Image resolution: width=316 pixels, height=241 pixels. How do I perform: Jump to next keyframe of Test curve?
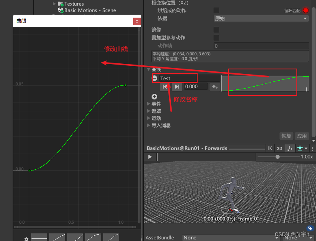(177, 87)
